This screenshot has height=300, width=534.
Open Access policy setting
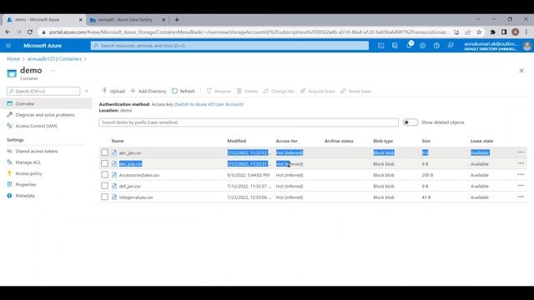tap(28, 173)
